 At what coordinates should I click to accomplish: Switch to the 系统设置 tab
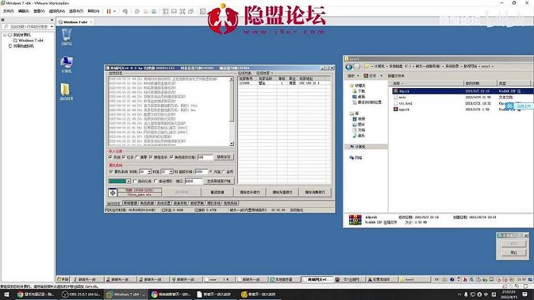(x=163, y=203)
